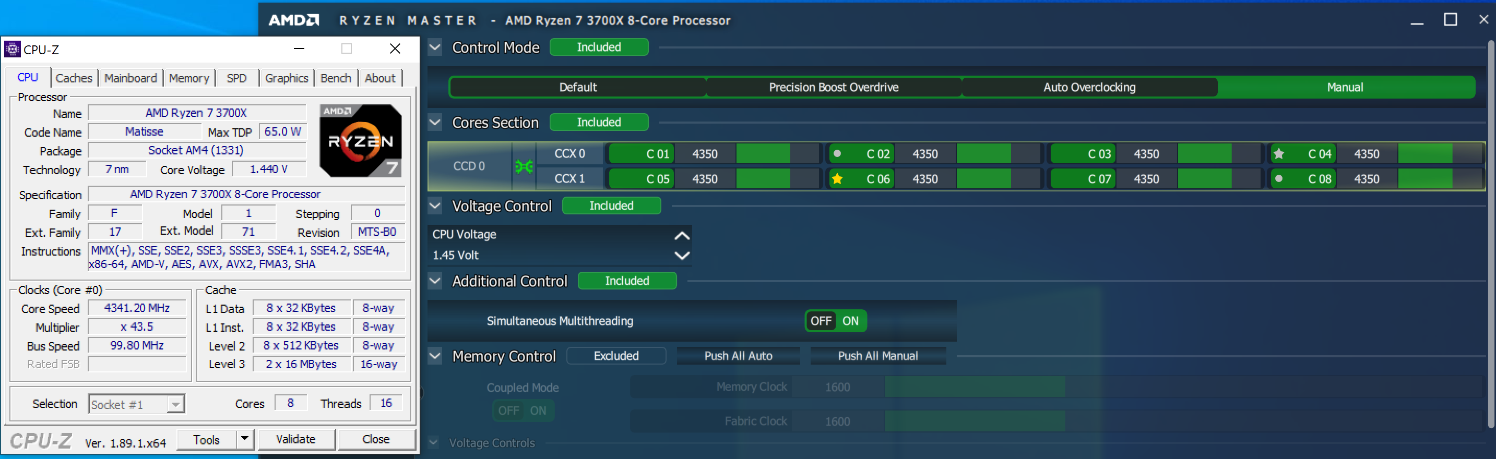Click the C 07 speed value 4350
The height and width of the screenshot is (459, 1496).
coord(1146,179)
